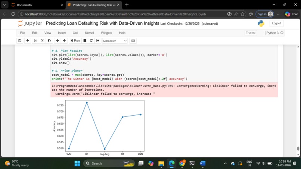The image size is (301, 169).
Task: Open the File menu
Action: pos(22,33)
